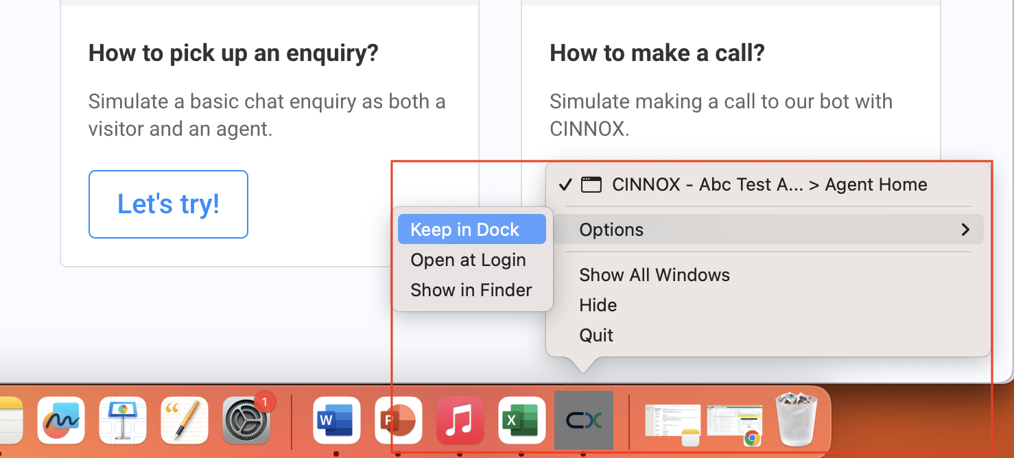Open Freeform in the Dock
1014x458 pixels.
(61, 420)
